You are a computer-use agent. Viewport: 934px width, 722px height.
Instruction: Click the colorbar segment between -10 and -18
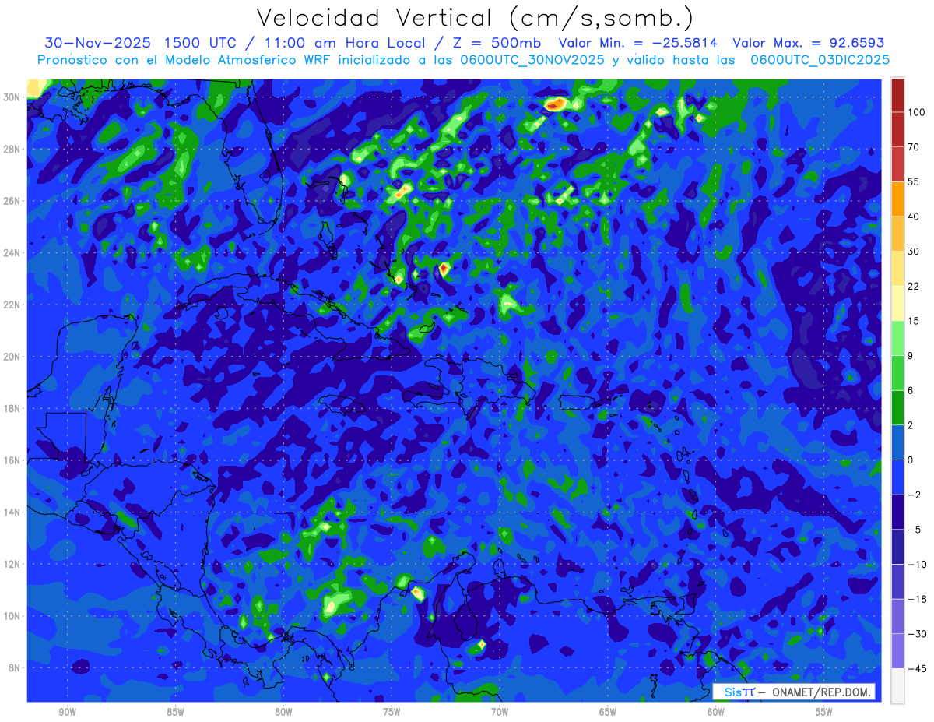pyautogui.click(x=897, y=583)
